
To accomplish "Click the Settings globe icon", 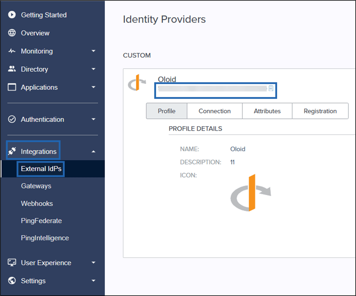I will pos(12,280).
